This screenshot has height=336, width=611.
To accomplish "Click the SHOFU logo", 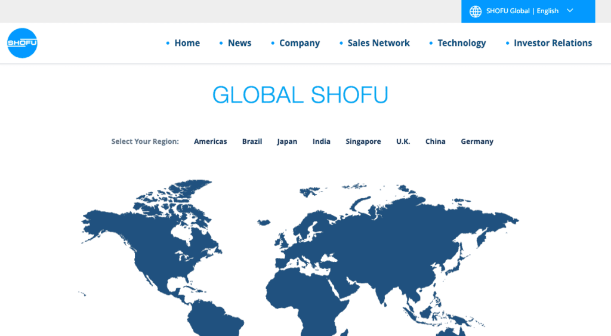I will [22, 43].
